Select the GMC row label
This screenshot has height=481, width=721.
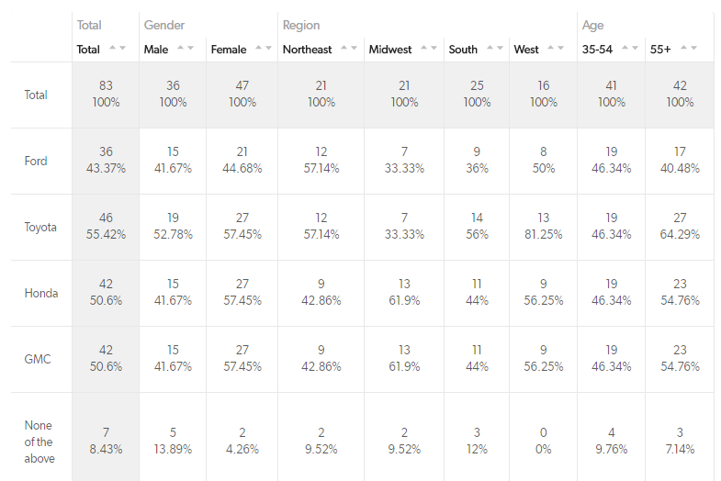click(37, 359)
